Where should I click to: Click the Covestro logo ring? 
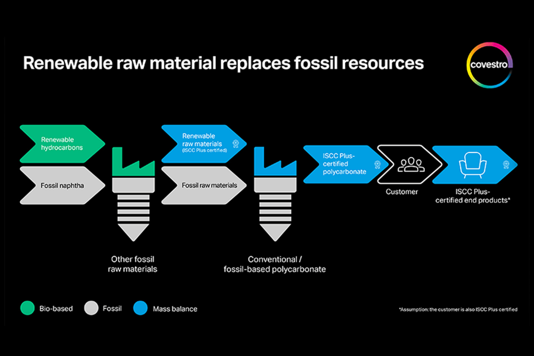(x=490, y=65)
